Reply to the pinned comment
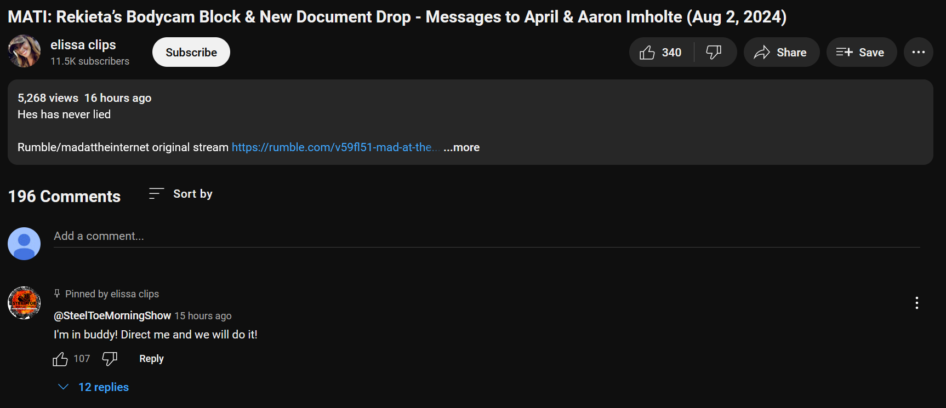946x408 pixels. (151, 359)
